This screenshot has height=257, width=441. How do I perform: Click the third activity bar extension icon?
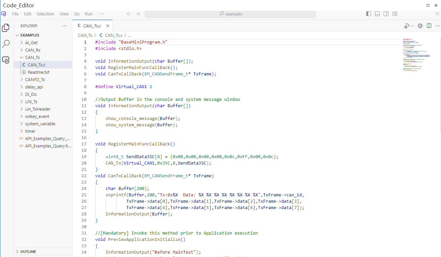[x=6, y=60]
